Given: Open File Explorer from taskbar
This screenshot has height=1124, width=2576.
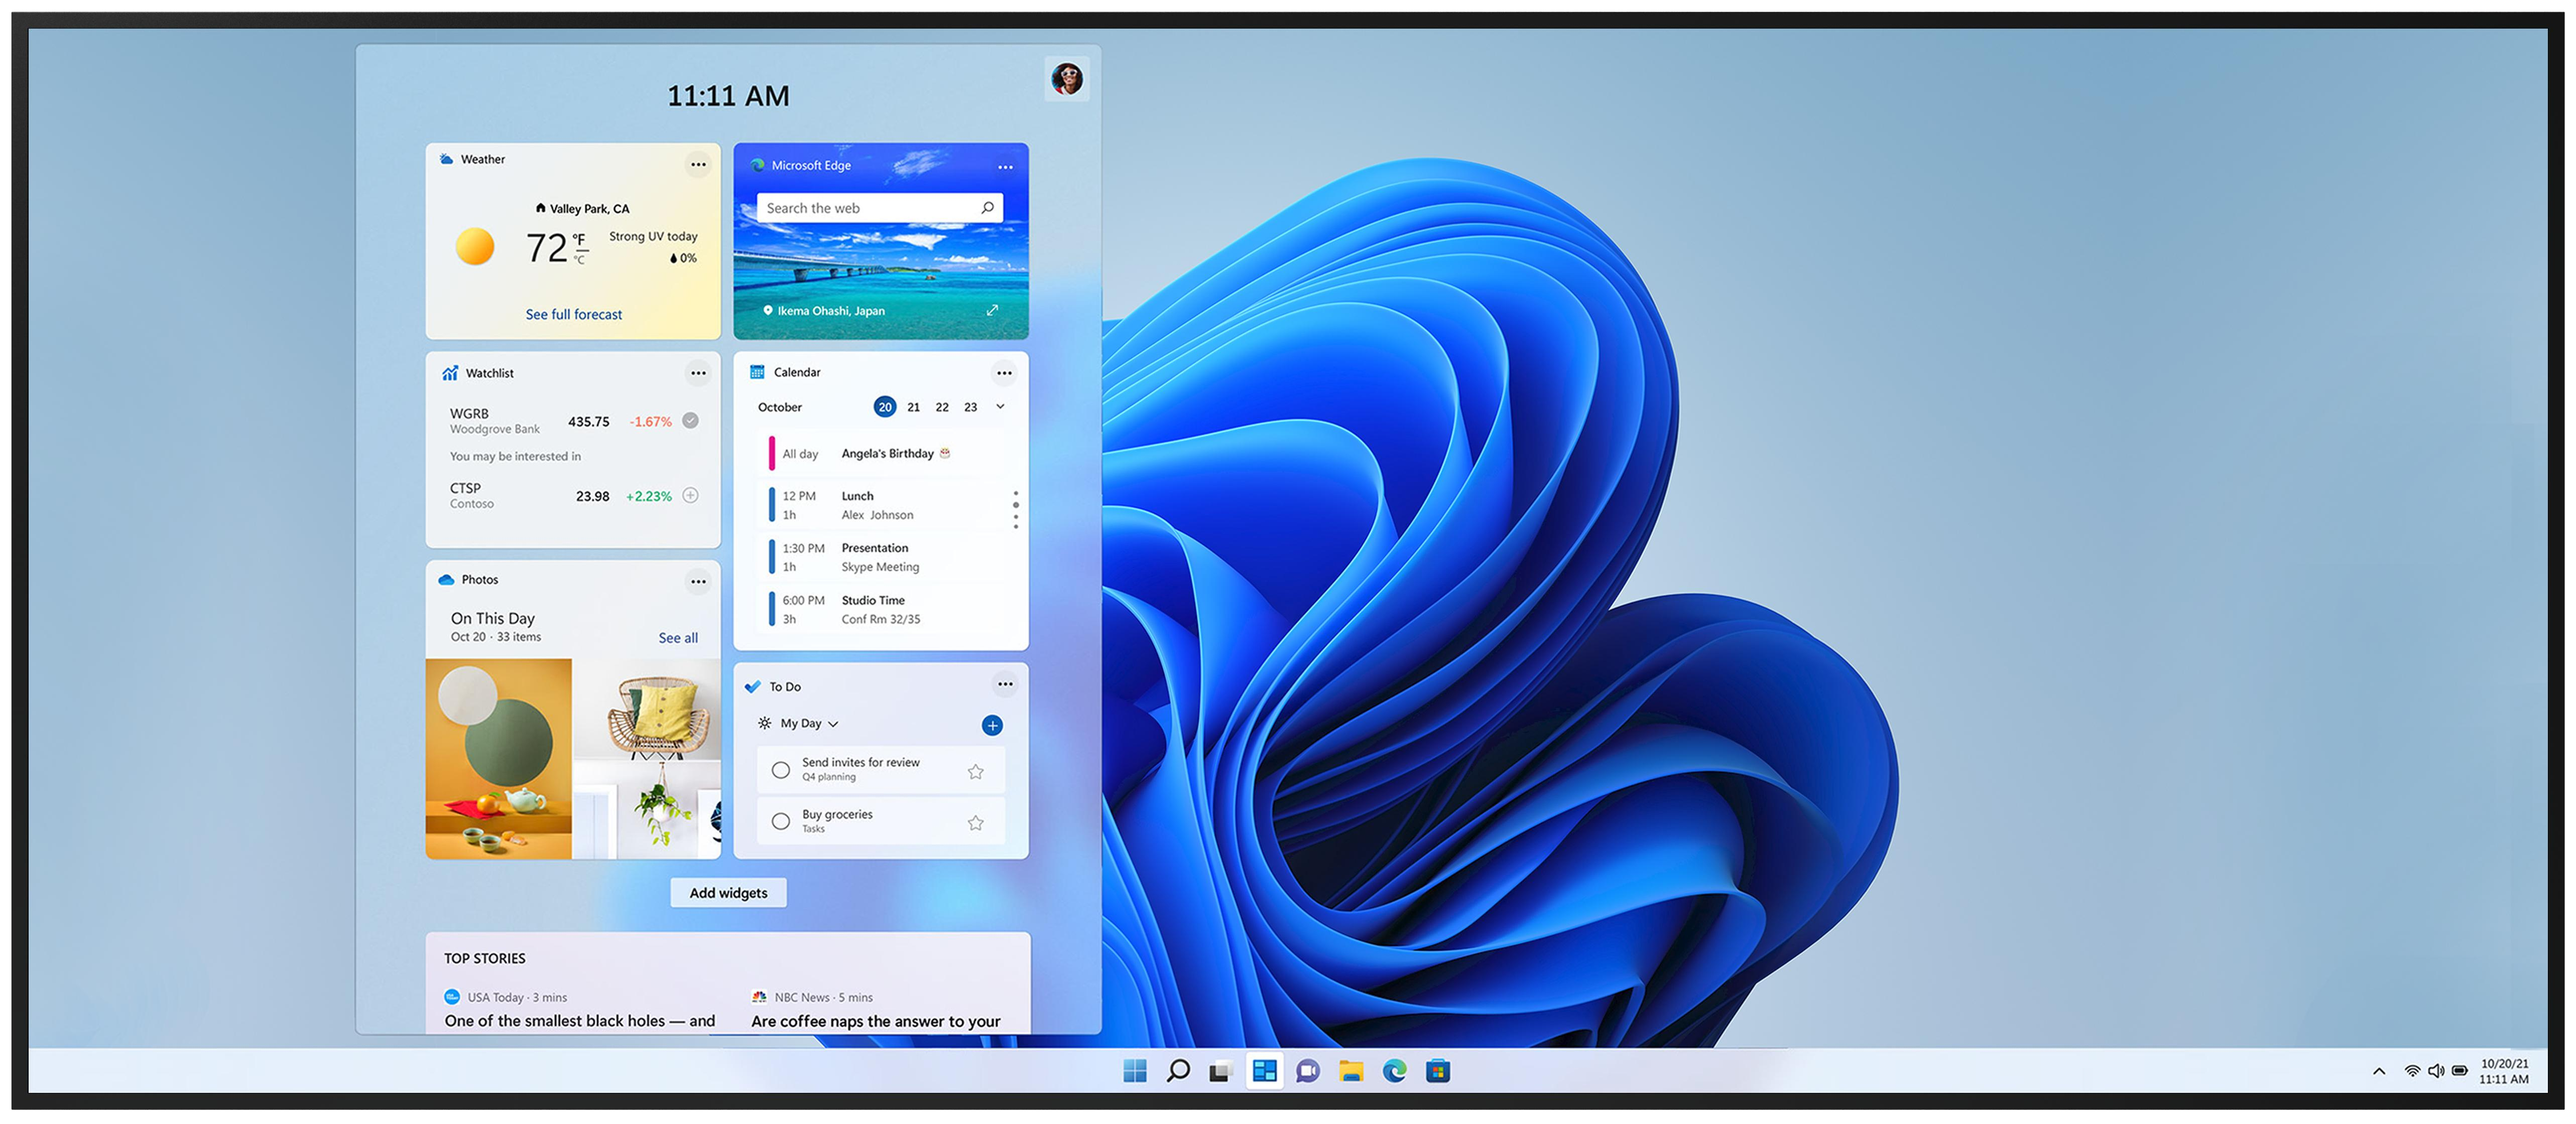Looking at the screenshot, I should (1351, 1071).
